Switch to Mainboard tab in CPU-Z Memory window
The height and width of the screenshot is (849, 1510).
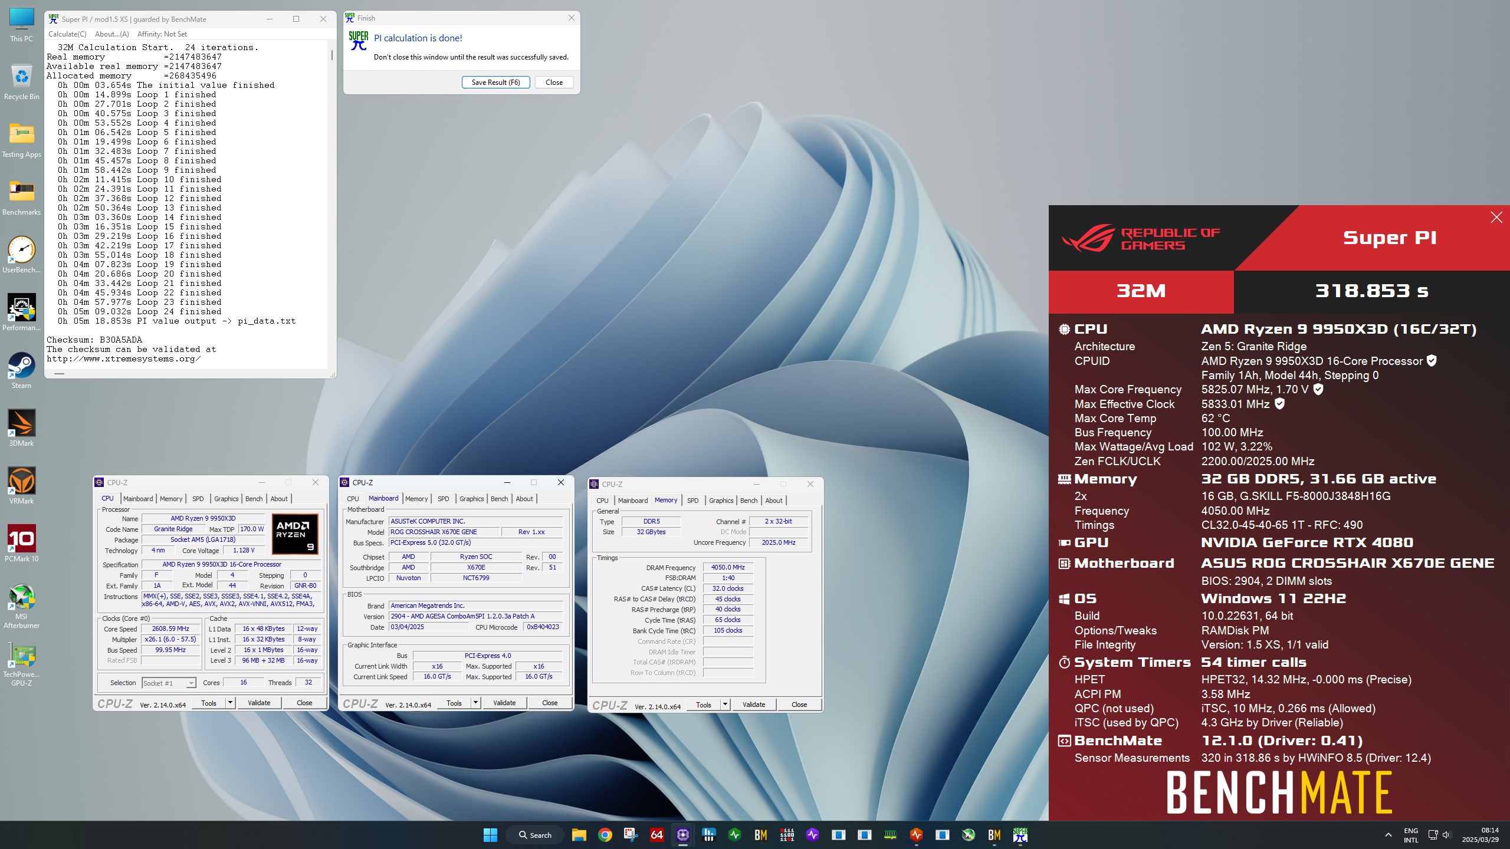click(x=633, y=501)
